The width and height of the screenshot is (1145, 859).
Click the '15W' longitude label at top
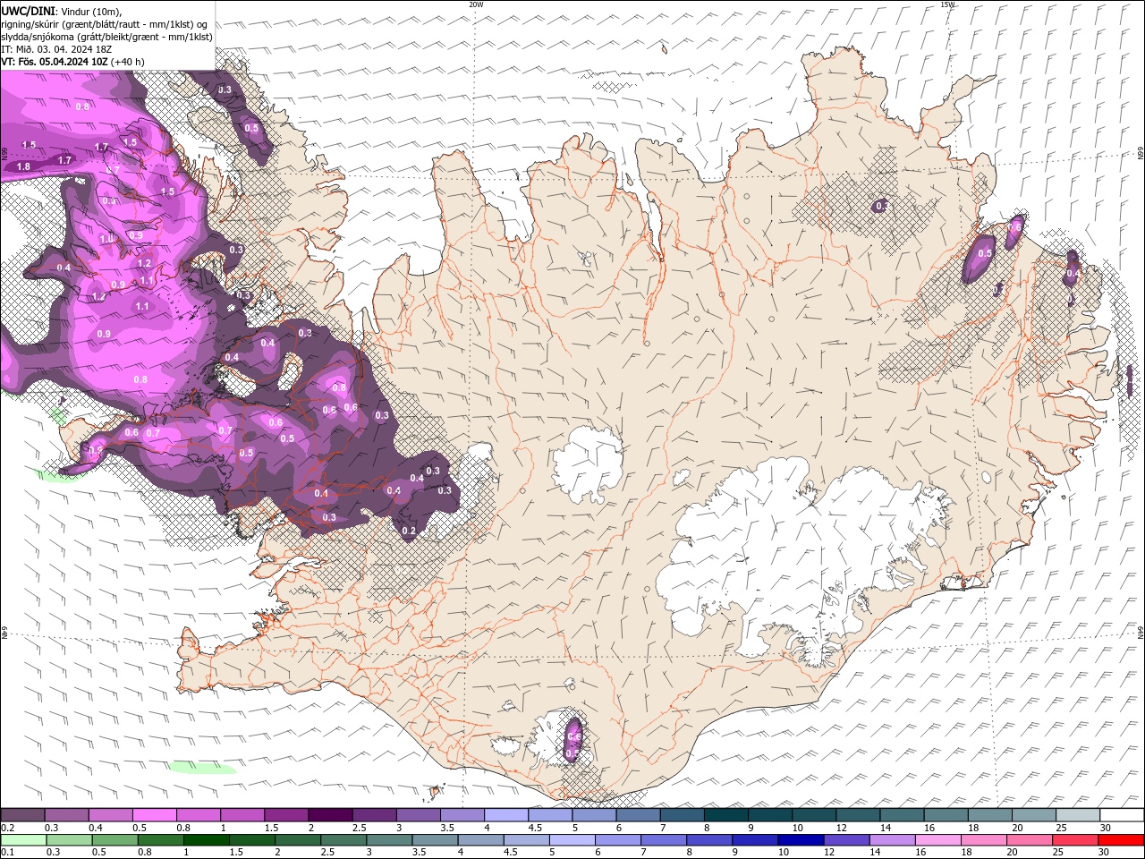click(947, 4)
